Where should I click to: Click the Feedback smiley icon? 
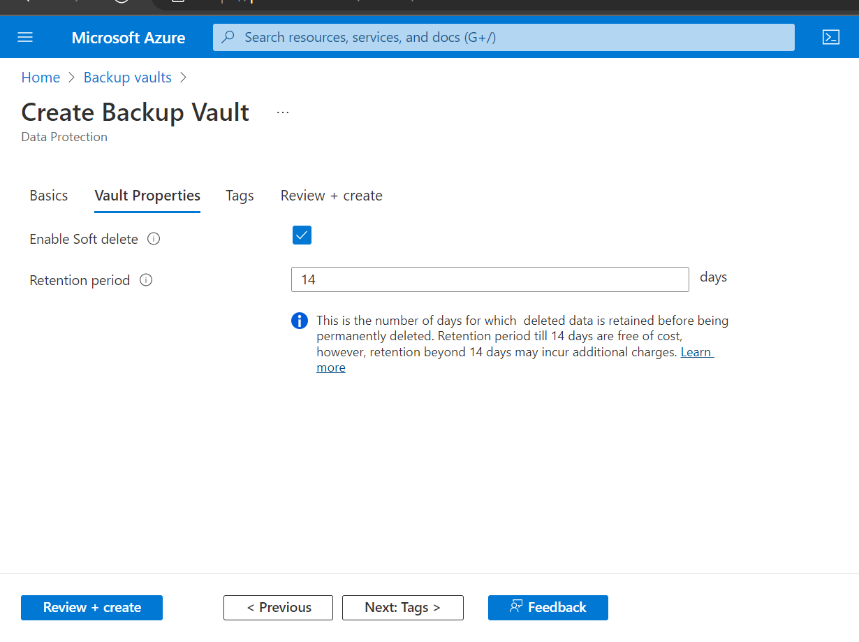coord(516,607)
